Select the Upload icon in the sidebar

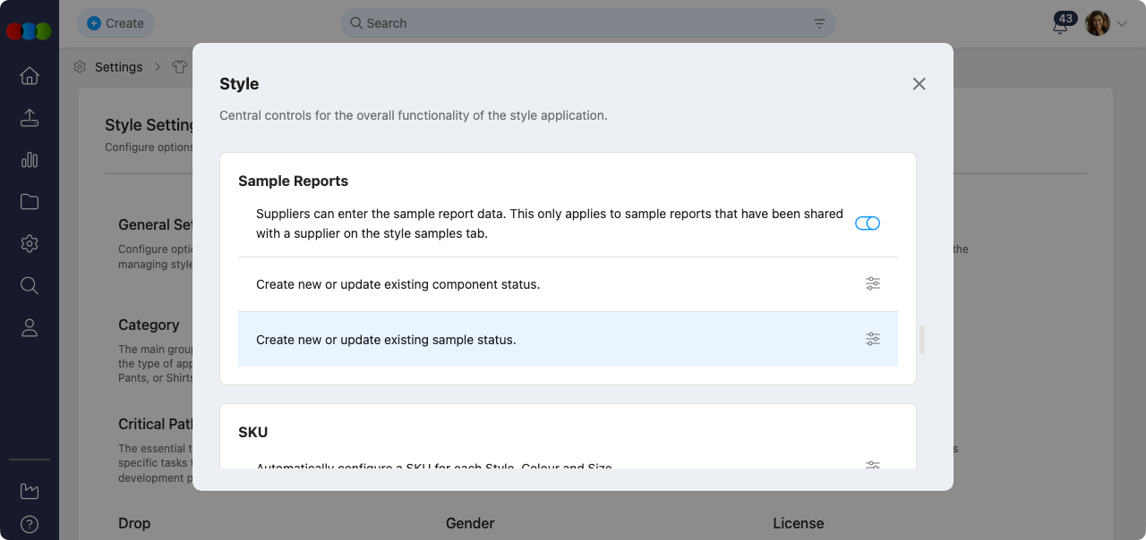tap(29, 117)
